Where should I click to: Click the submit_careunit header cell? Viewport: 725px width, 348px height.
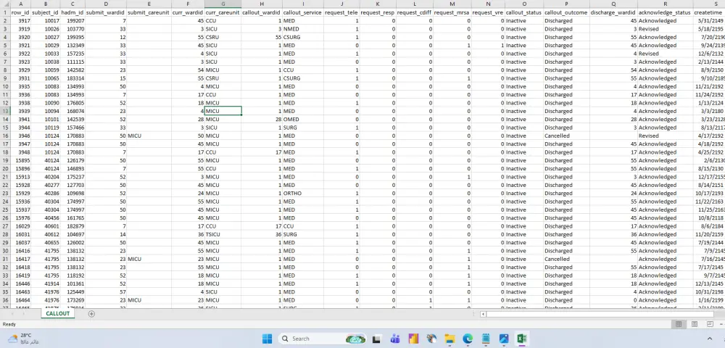(x=149, y=12)
